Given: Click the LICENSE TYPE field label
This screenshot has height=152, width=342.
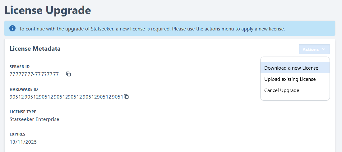Looking at the screenshot, I should pyautogui.click(x=23, y=112).
